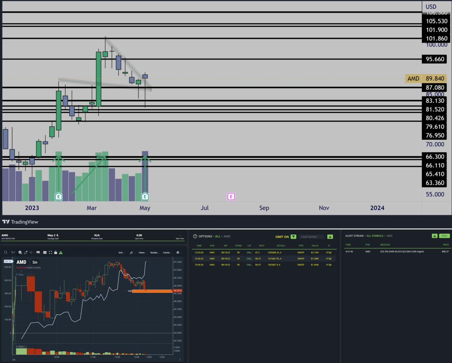Download the options flow data
452x363 pixels.
[x=330, y=237]
